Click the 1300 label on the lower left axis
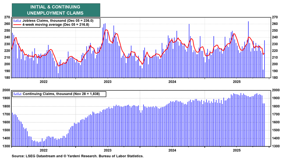The width and height of the screenshot is (282, 159). coord(6,147)
